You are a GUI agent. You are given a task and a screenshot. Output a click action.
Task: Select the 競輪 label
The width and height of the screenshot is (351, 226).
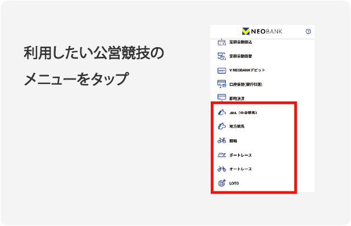click(x=233, y=141)
